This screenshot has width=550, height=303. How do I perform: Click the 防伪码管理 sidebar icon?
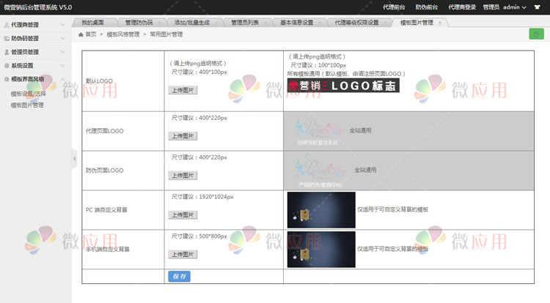coord(7,39)
